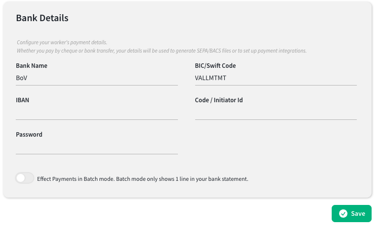Place cursor on the VALLMTMT text
379x230 pixels.
point(210,78)
